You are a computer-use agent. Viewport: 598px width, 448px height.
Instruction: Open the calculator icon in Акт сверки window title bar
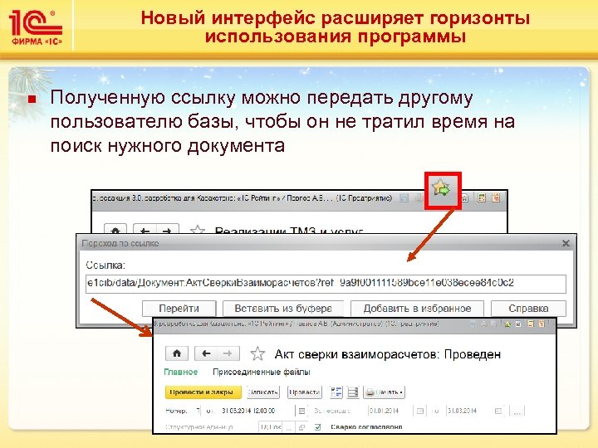(x=531, y=324)
